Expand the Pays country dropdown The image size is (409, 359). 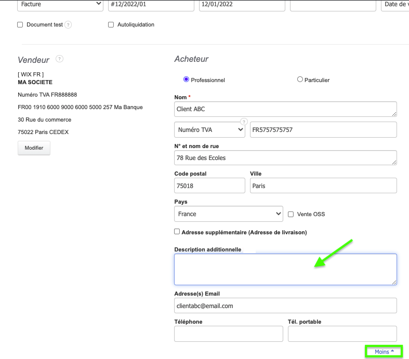tap(229, 214)
